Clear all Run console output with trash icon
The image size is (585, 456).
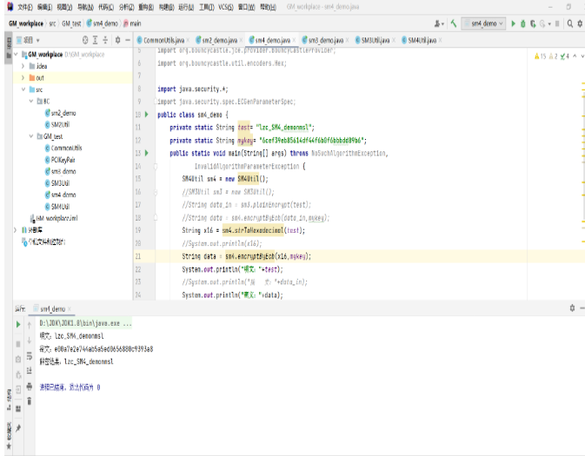(29, 401)
